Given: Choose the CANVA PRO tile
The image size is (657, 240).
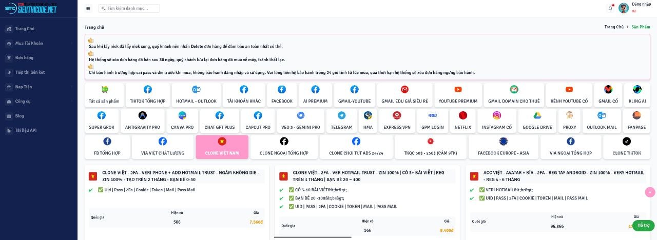Looking at the screenshot, I should (182, 121).
